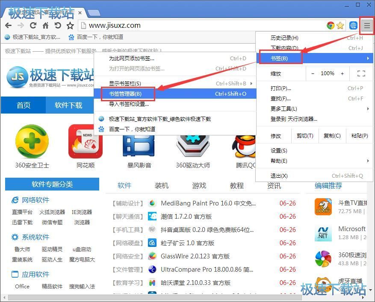Decrease zoom with minus button
Viewport: 375px width, 302px height.
[313, 73]
